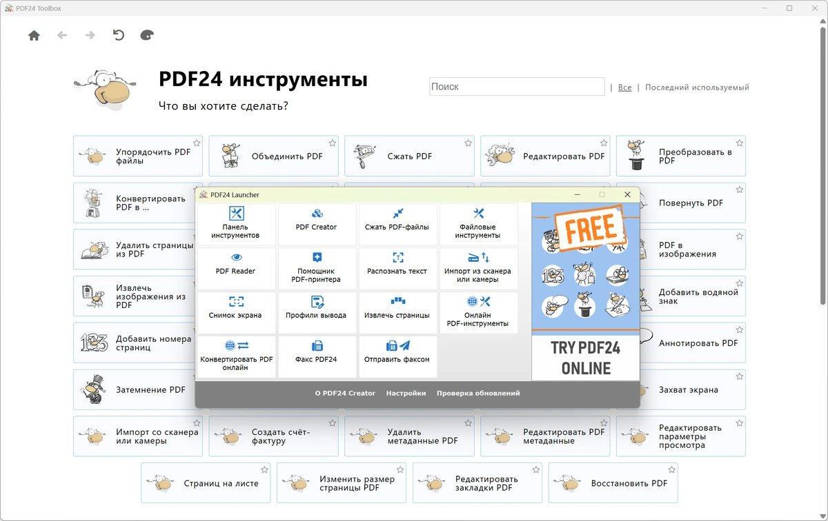Open Сжать PDF-файлы launcher tile
This screenshot has height=521, width=828.
[x=397, y=224]
